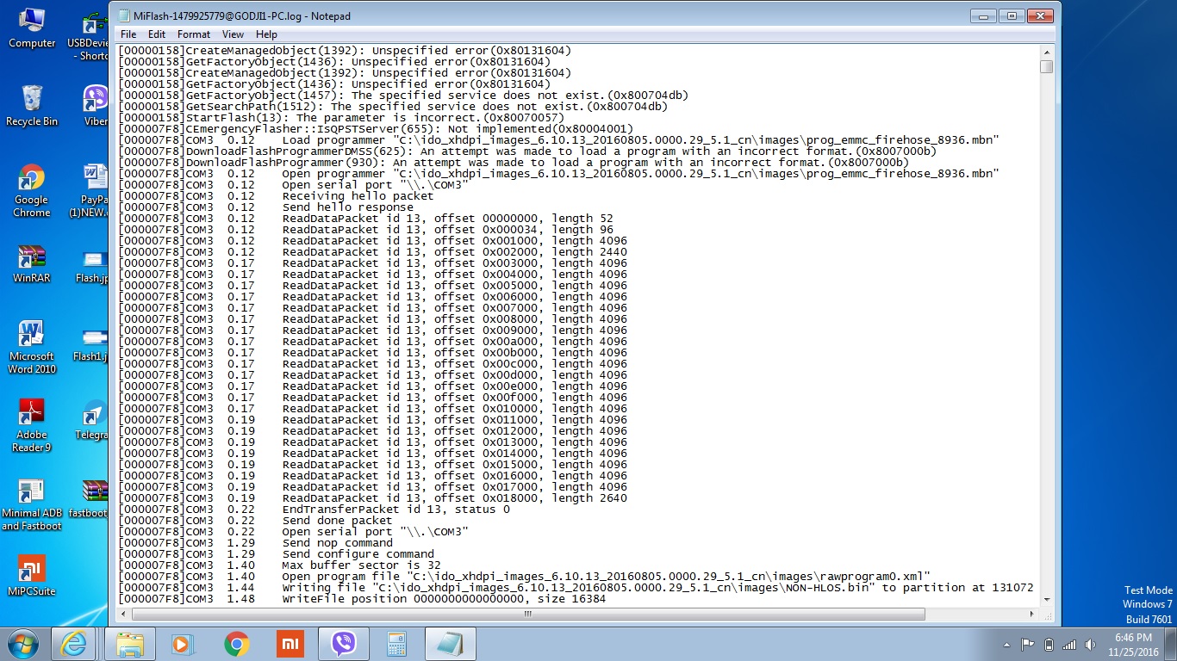Open the Calculator taskbar button
The height and width of the screenshot is (661, 1177).
[396, 644]
